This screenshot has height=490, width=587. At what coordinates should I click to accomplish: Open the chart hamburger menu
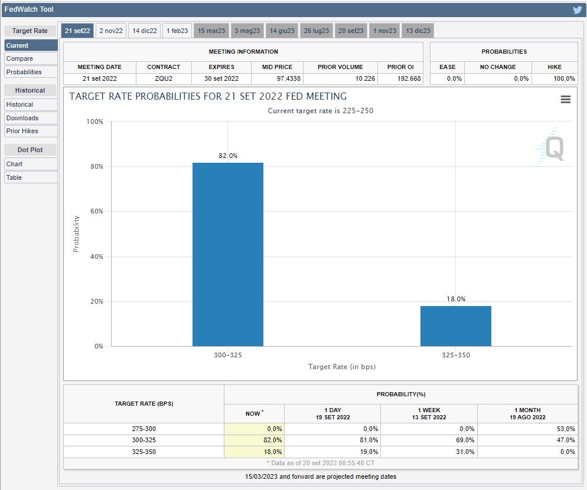tap(565, 99)
